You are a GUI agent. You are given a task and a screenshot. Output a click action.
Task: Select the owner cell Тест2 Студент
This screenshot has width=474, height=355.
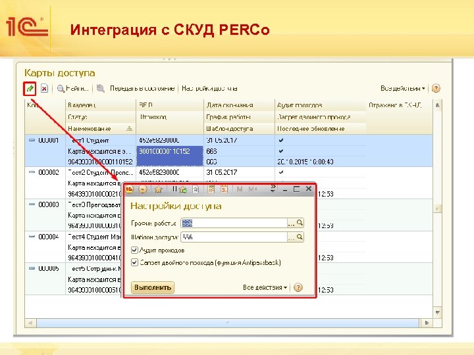[x=100, y=172]
